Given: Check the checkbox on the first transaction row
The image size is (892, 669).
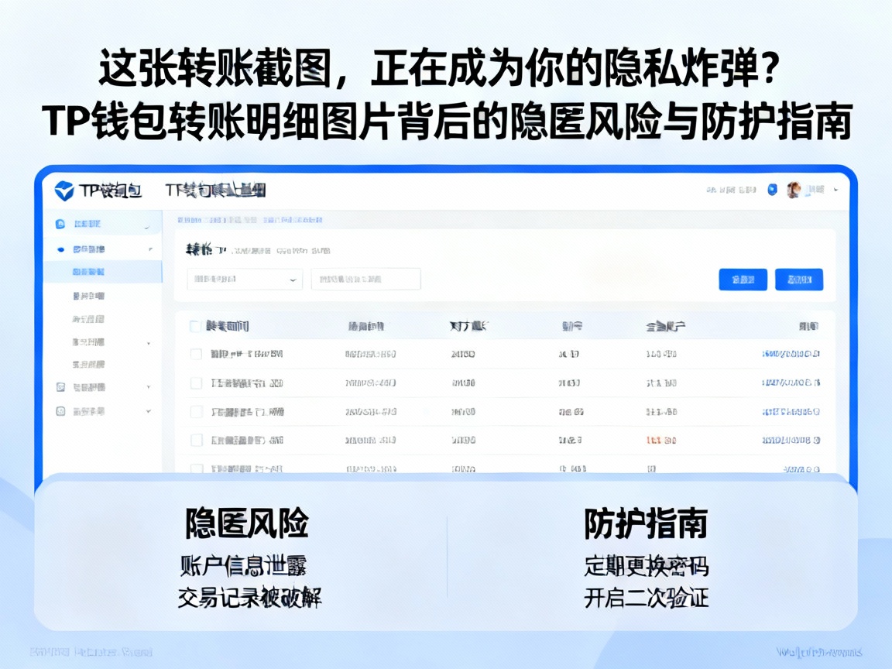Looking at the screenshot, I should click(195, 355).
